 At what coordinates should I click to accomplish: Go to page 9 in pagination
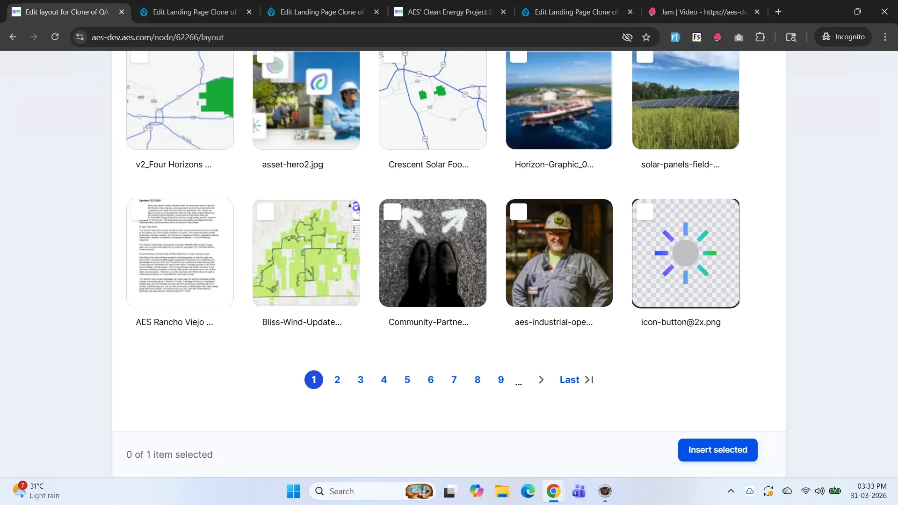pyautogui.click(x=500, y=380)
